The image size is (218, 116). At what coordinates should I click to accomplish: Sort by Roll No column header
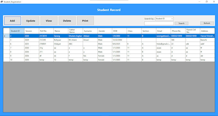46,31
